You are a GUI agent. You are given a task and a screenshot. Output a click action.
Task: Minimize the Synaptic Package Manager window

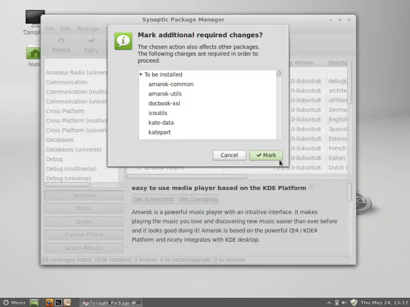point(331,20)
